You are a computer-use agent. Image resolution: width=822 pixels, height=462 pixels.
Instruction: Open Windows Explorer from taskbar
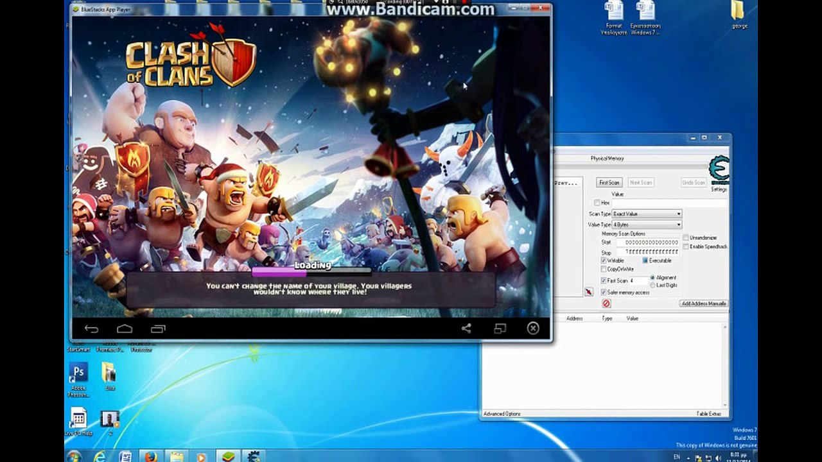(x=176, y=457)
